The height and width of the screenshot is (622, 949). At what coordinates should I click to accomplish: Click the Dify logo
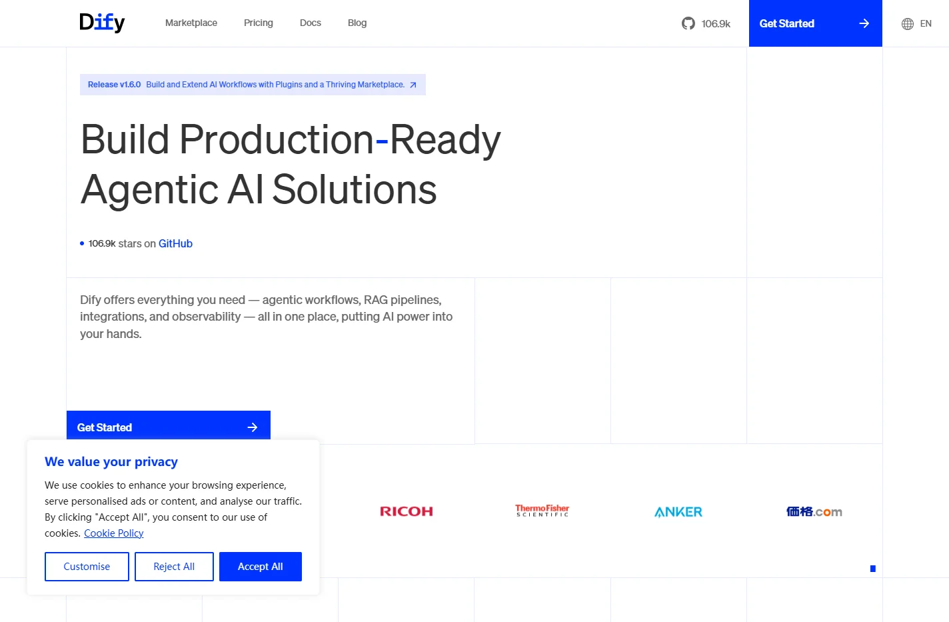click(x=102, y=23)
